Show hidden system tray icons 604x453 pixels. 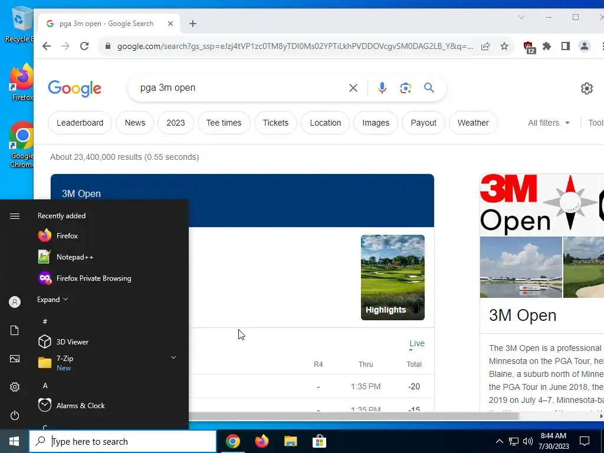pyautogui.click(x=499, y=441)
